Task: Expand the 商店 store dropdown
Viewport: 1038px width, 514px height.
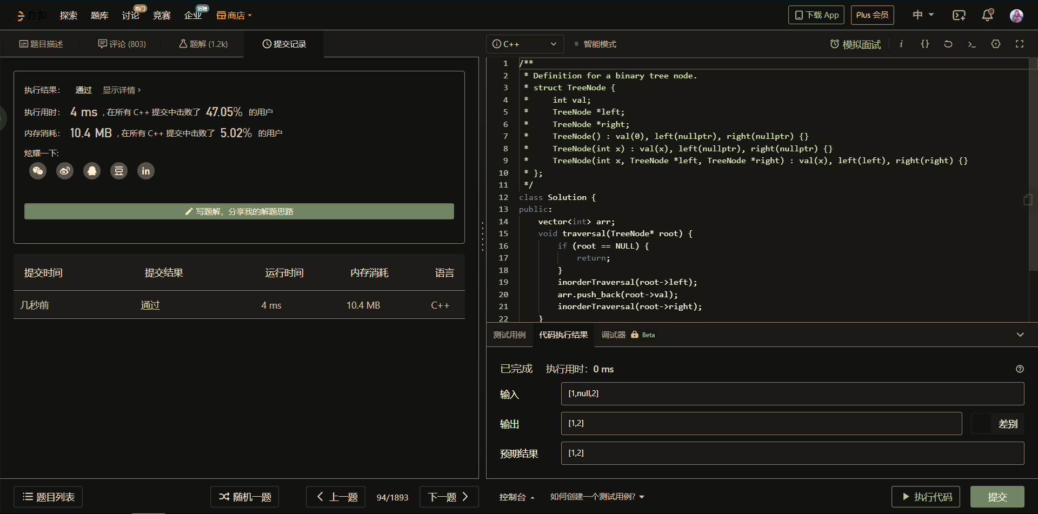Action: click(235, 15)
